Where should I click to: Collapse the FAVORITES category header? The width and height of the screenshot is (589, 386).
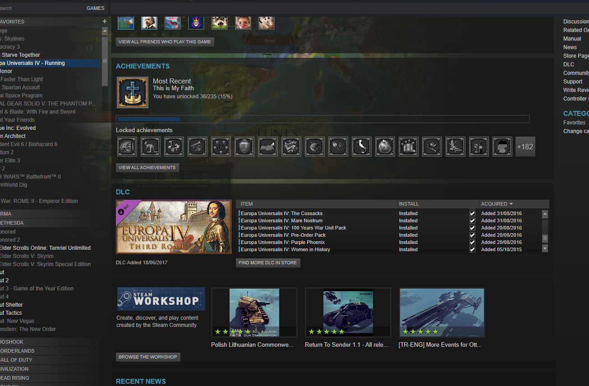pos(50,22)
